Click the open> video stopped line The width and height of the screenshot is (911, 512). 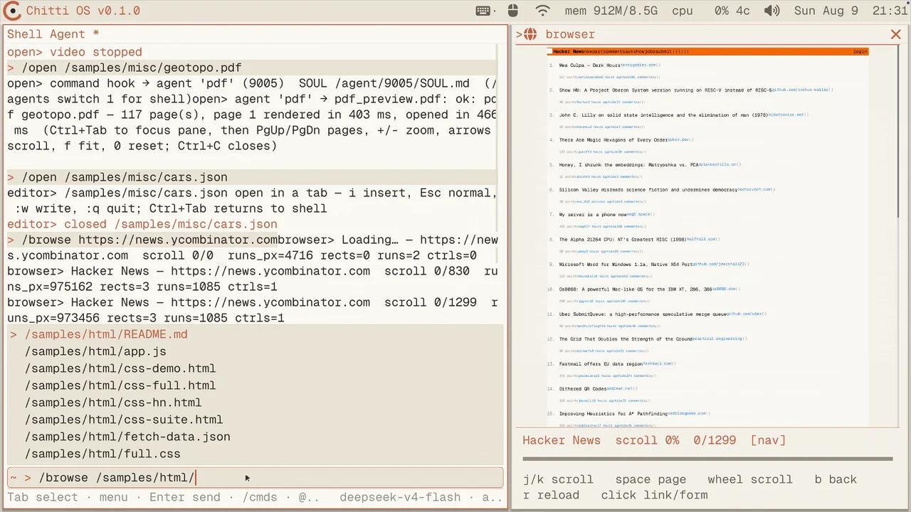75,52
